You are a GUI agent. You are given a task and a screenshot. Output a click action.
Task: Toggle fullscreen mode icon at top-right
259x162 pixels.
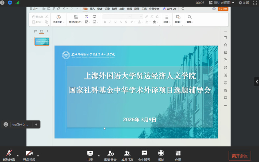coord(255,3)
